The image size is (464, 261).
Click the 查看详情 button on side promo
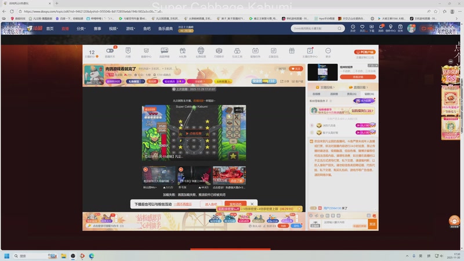358,77
